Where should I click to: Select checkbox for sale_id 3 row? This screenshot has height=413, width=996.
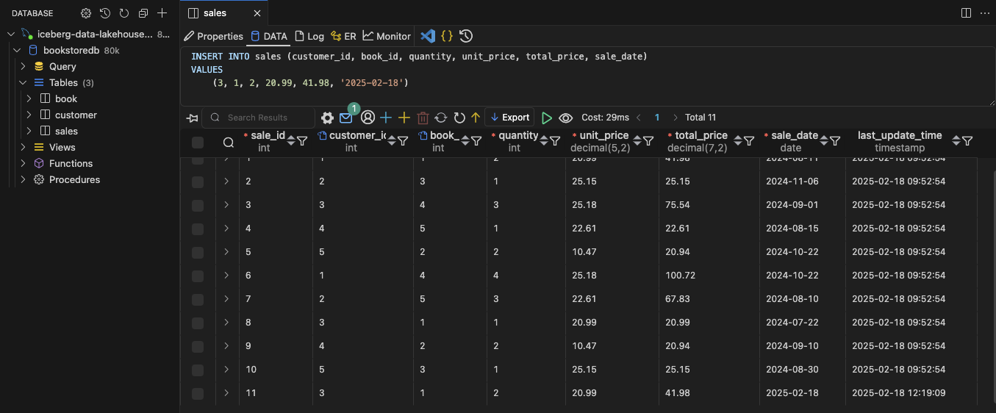click(198, 205)
